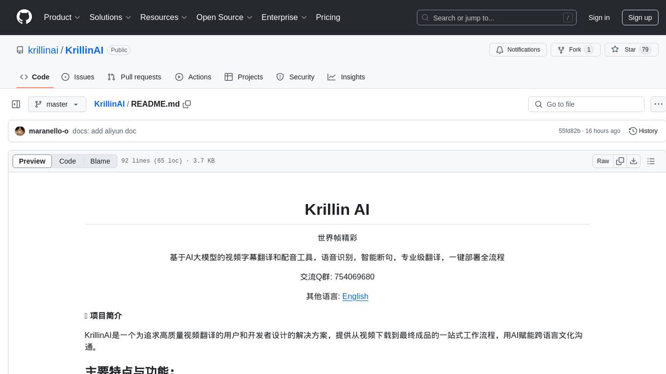
Task: Copy the raw file contents
Action: pyautogui.click(x=620, y=161)
